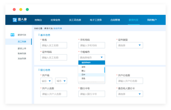Select 薪资代发 sidebar heading

click(22, 35)
